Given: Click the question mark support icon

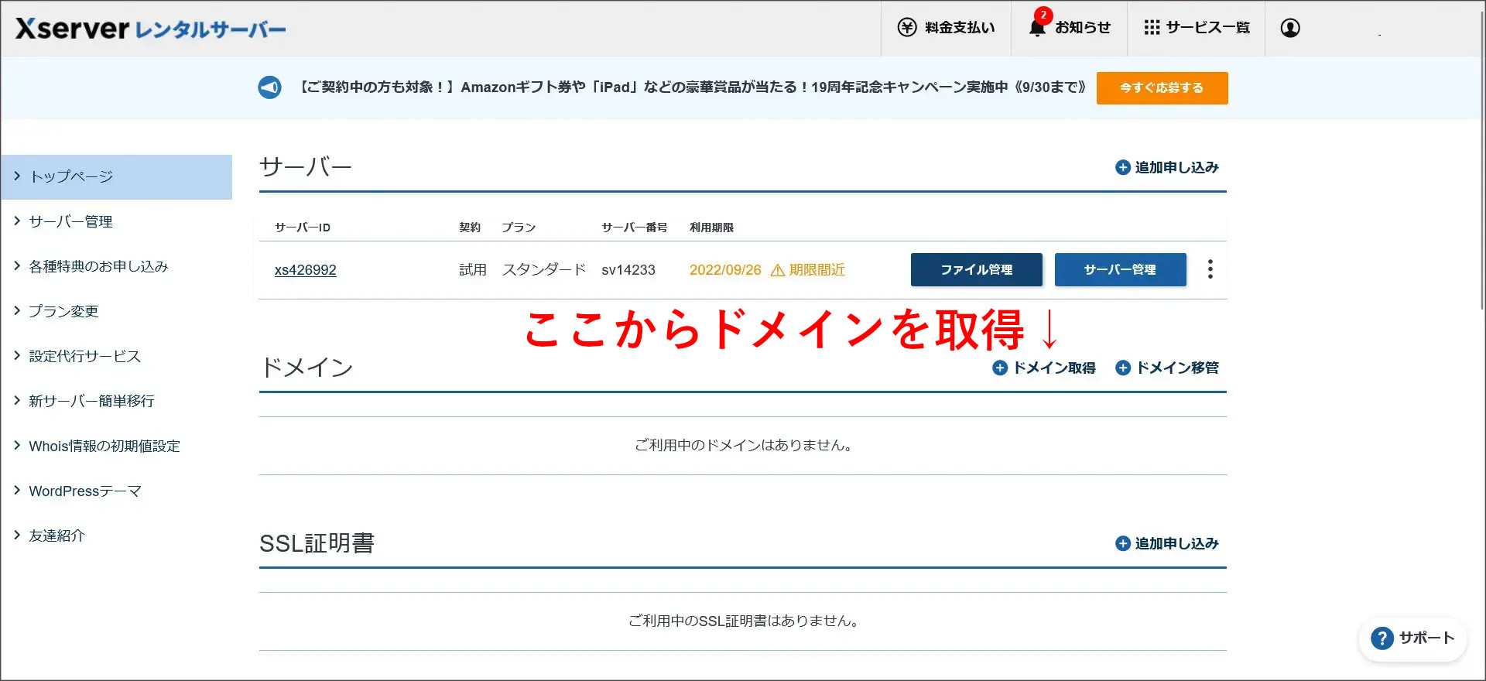Looking at the screenshot, I should 1382,638.
